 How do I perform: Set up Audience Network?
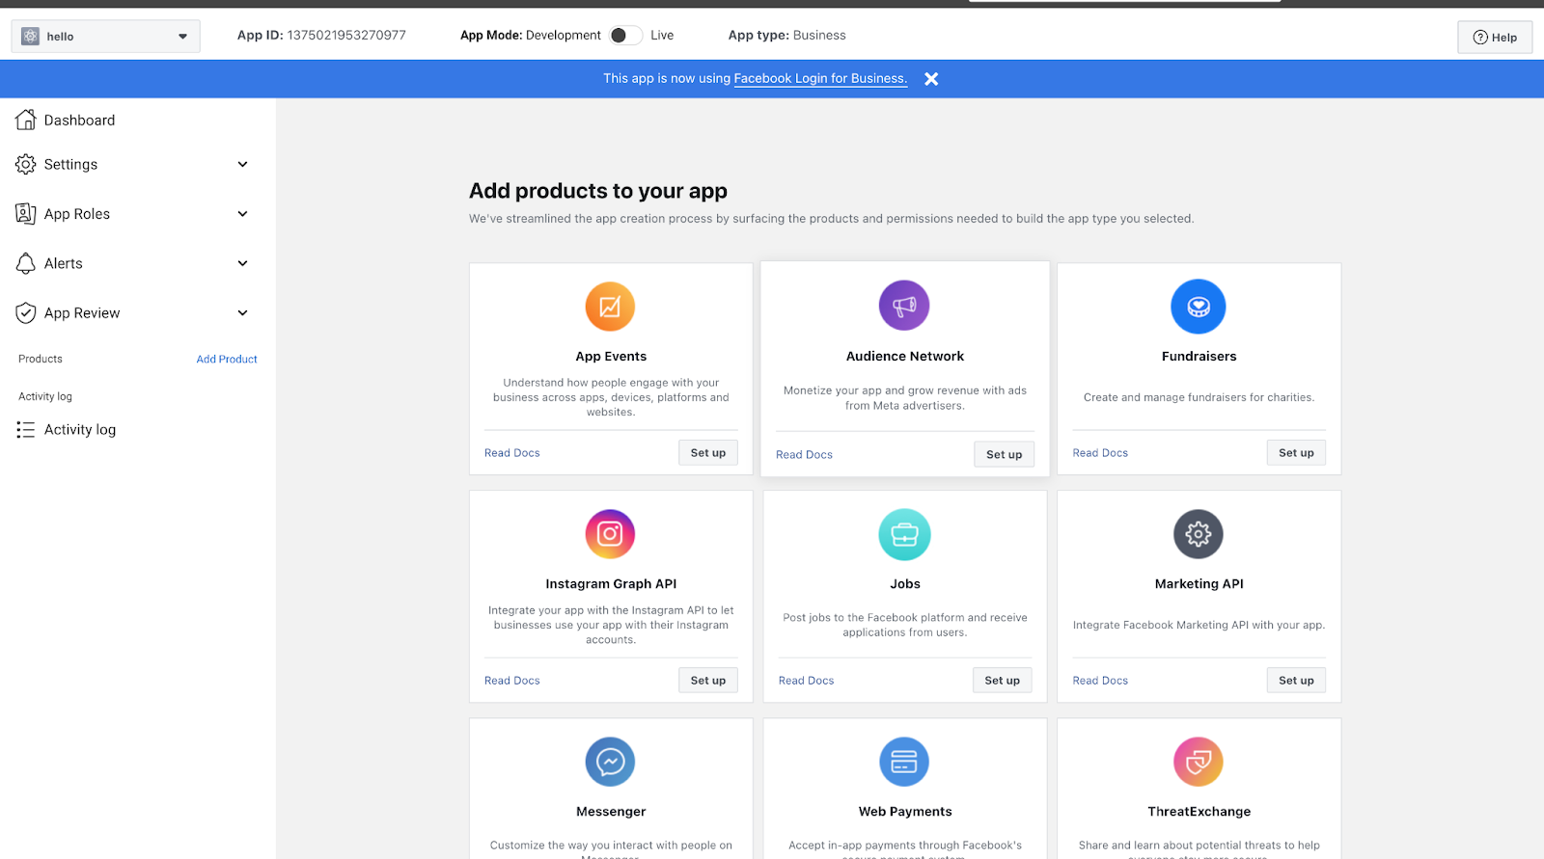[x=1004, y=455]
